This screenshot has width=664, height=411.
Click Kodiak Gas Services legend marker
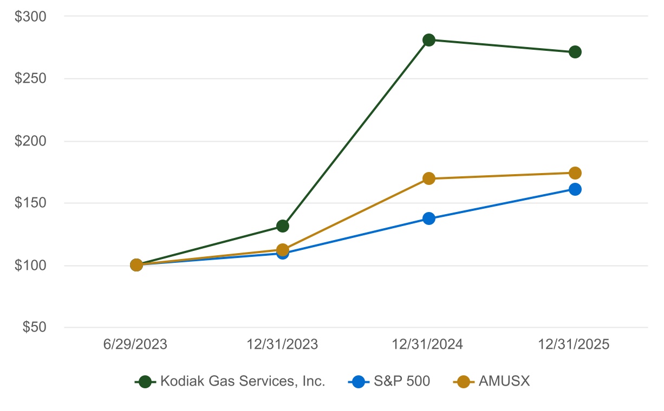click(x=145, y=382)
